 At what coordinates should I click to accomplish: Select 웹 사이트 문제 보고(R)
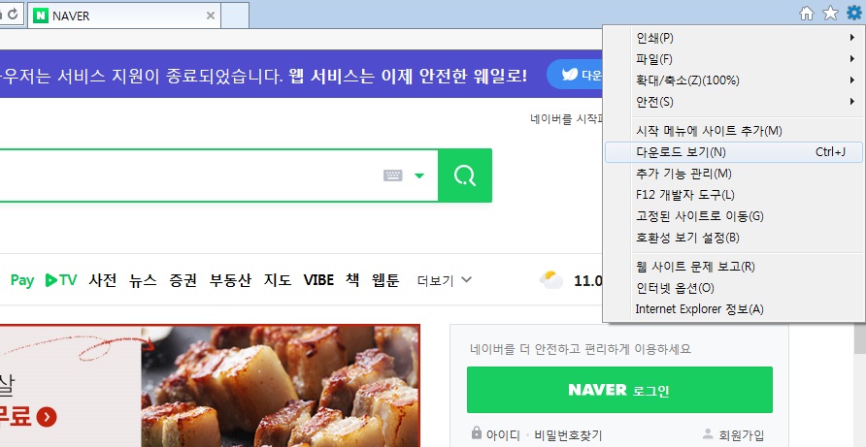tap(735, 267)
